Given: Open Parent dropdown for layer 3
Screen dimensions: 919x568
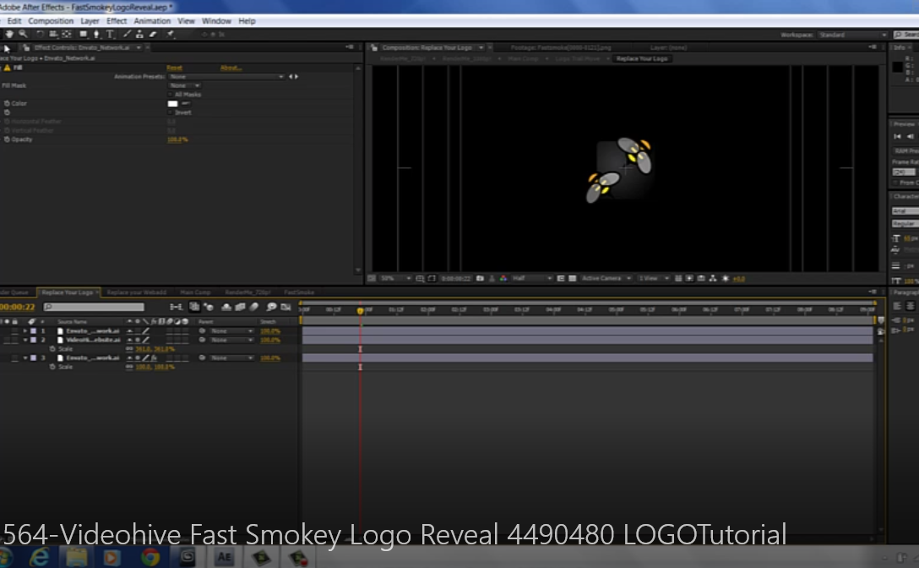Looking at the screenshot, I should (231, 358).
